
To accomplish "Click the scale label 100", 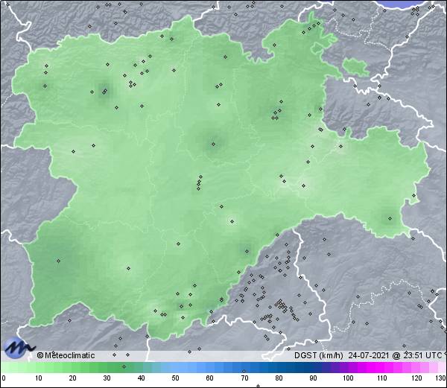I will (x=348, y=378).
